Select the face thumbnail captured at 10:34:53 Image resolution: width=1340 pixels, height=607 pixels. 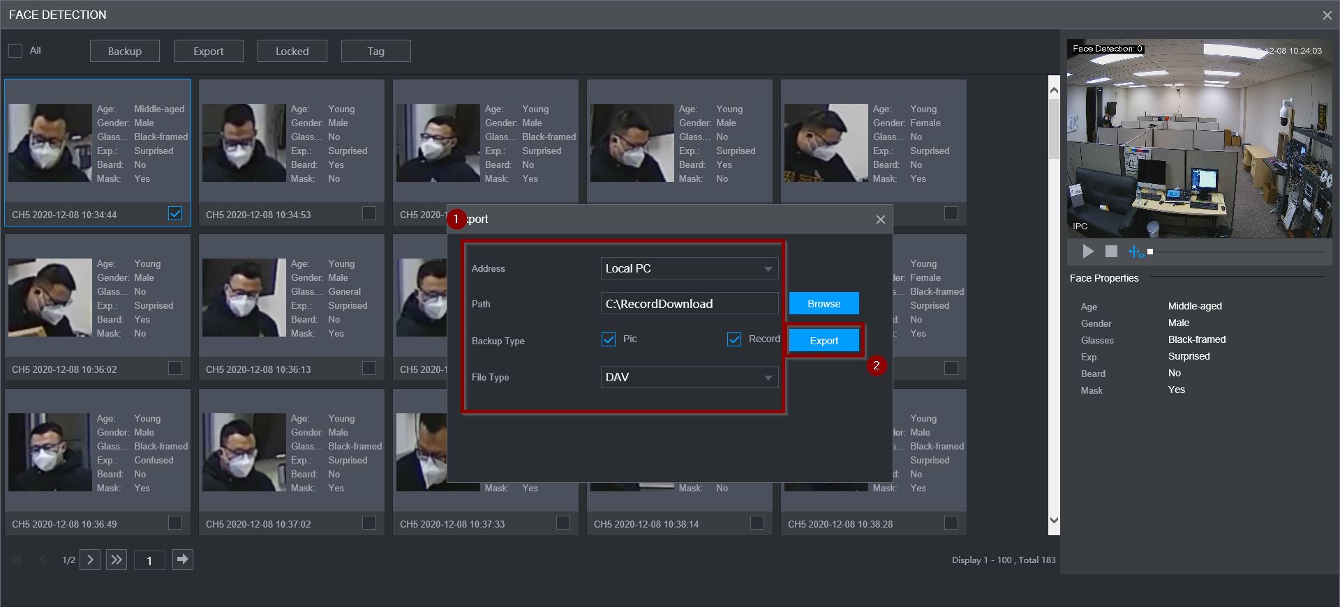(244, 143)
